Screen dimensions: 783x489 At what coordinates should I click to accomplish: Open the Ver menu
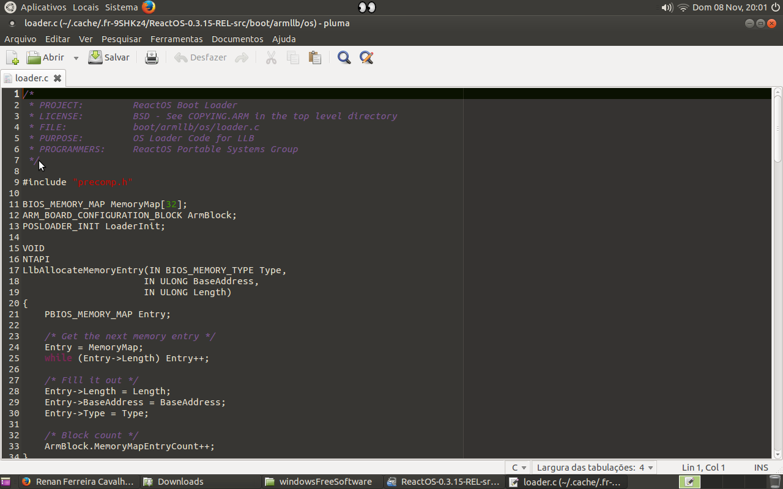86,39
